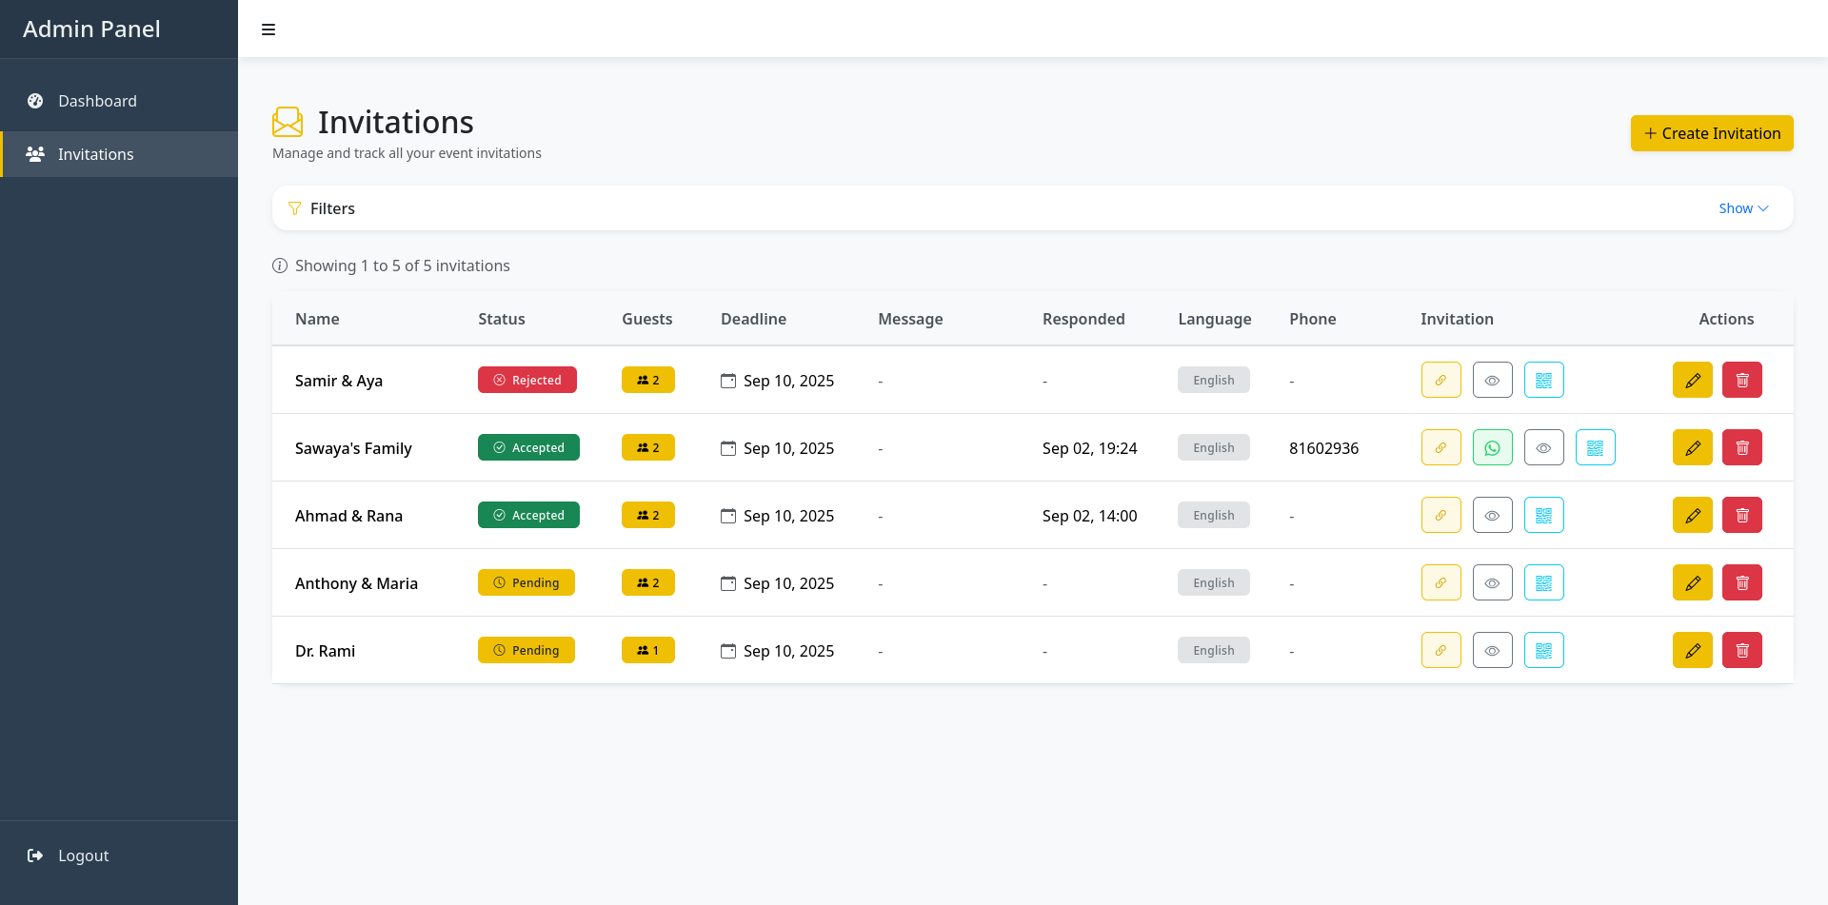Click the calendar icon next to Dr. Rami's deadline
Screen dimensions: 1828x905
pyautogui.click(x=728, y=651)
